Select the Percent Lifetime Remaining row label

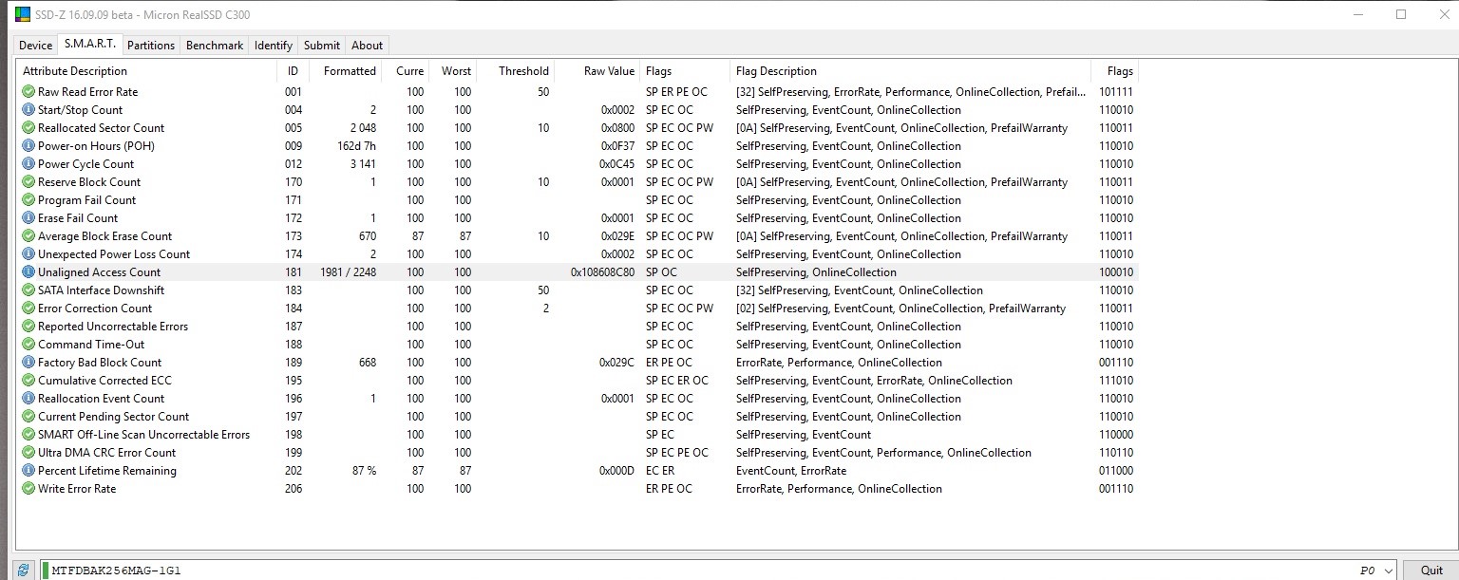pos(106,471)
